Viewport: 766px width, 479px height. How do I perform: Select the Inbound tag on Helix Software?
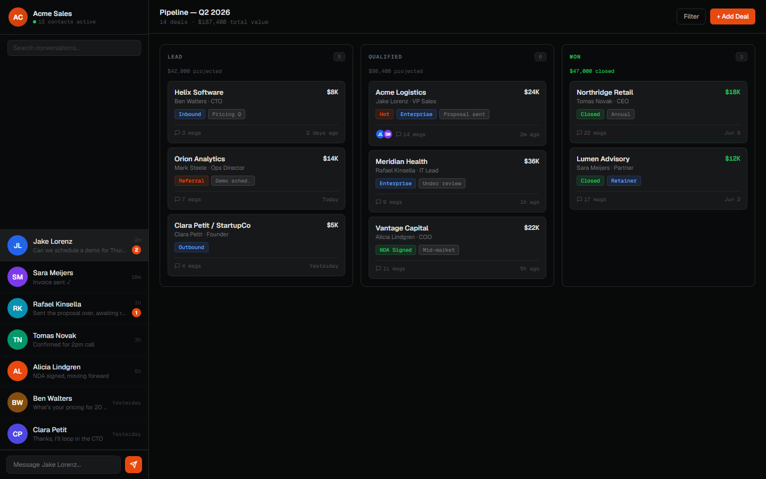190,114
